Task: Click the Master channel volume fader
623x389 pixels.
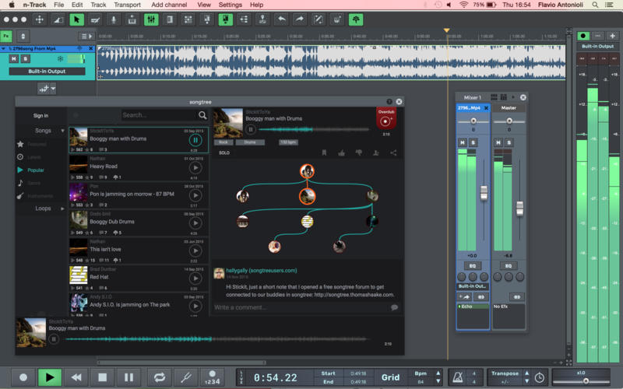Action: point(519,207)
